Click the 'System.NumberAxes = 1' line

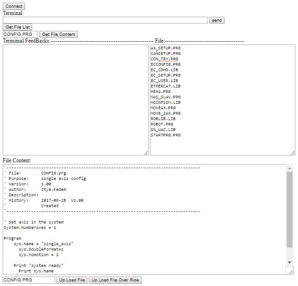30,228
